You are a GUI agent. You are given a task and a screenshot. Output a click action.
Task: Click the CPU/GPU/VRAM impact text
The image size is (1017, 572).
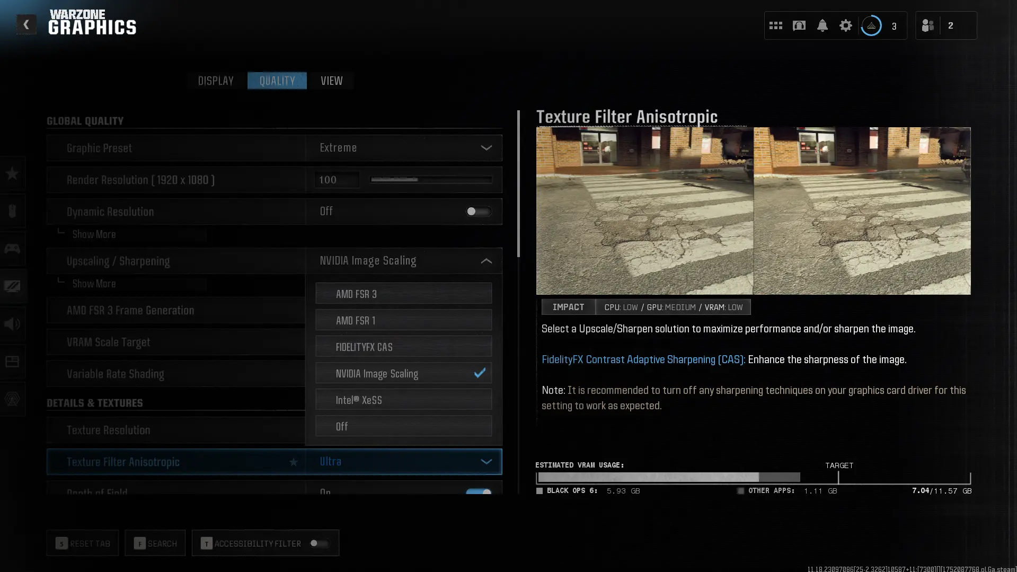[x=674, y=307]
